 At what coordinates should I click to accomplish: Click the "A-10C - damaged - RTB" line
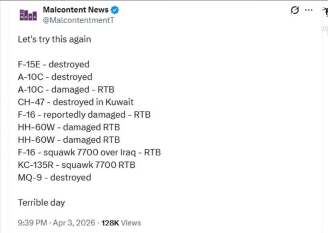[66, 89]
